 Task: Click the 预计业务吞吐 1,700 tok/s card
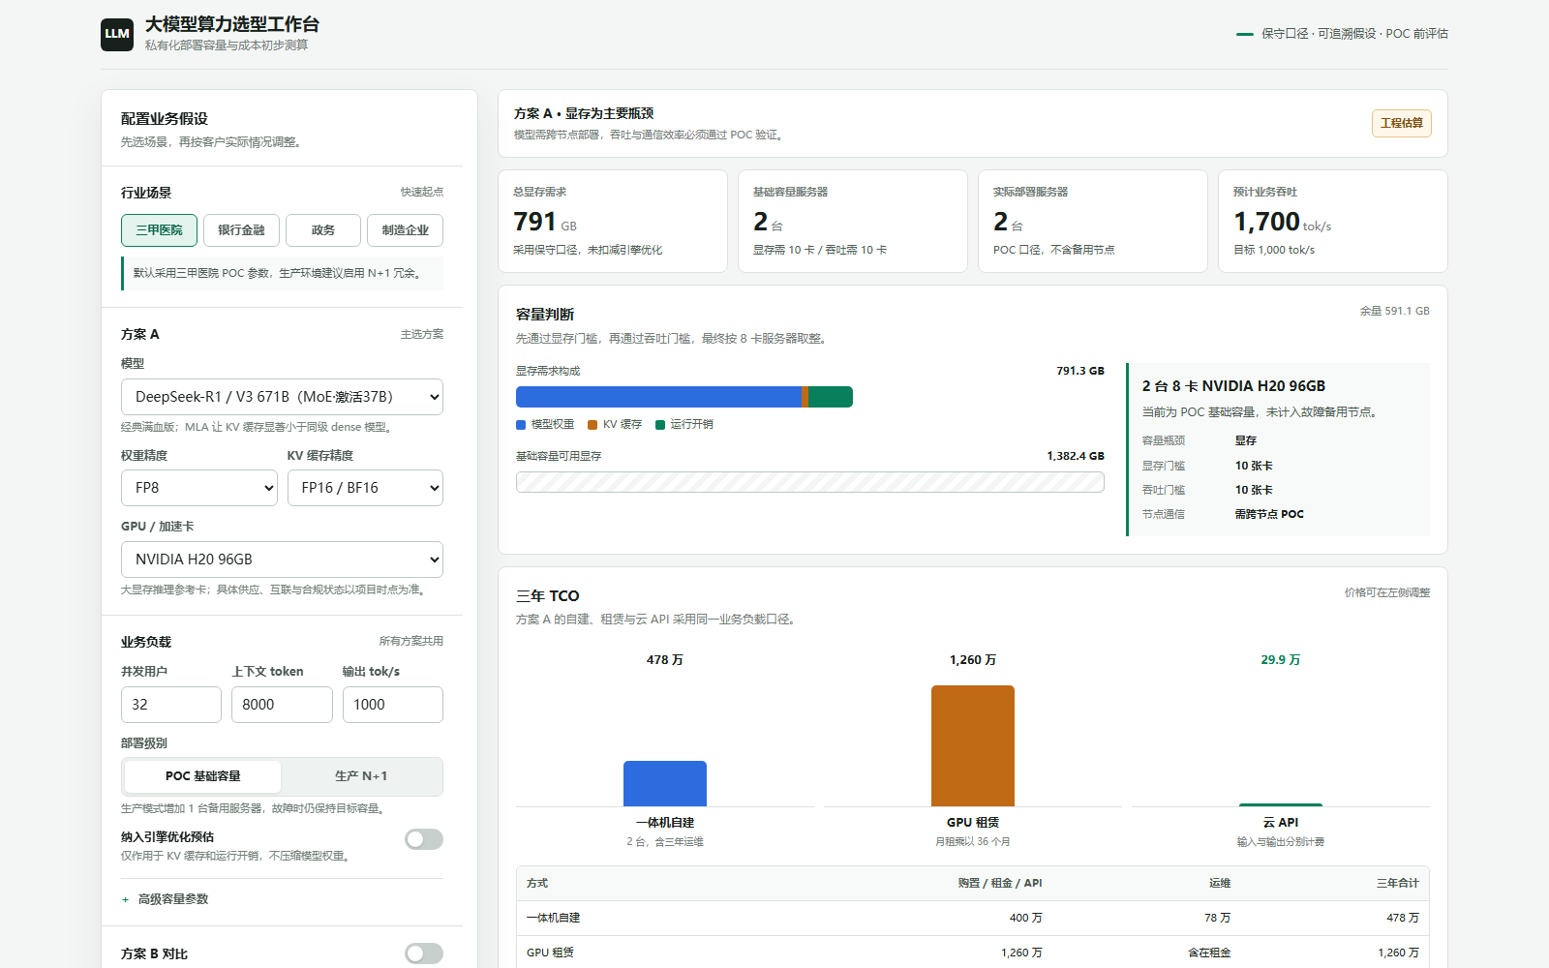click(1333, 222)
